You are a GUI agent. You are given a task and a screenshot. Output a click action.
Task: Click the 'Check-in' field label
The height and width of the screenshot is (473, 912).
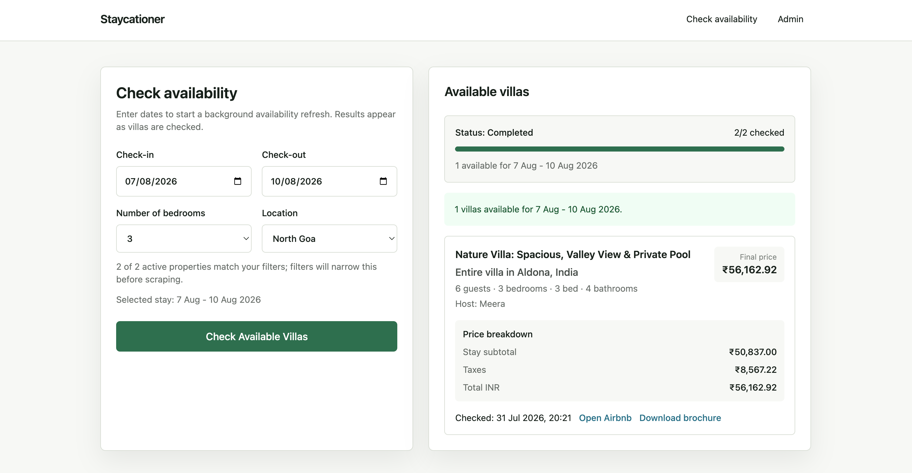[135, 155]
